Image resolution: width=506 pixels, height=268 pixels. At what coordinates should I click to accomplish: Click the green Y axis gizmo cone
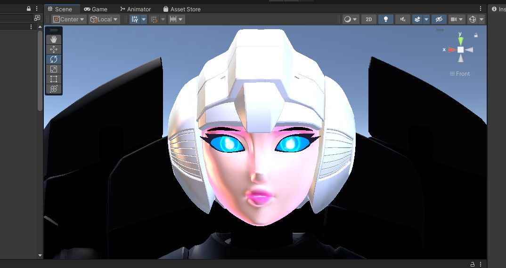460,41
